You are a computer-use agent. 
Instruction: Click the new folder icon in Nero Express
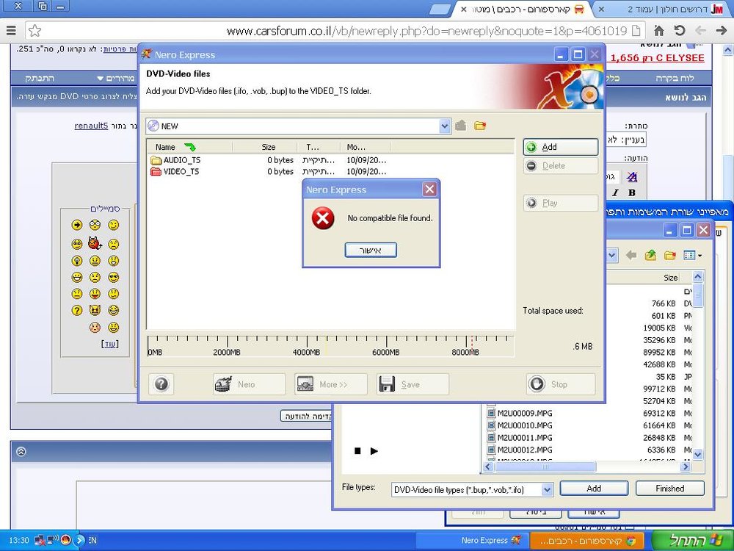tap(480, 126)
